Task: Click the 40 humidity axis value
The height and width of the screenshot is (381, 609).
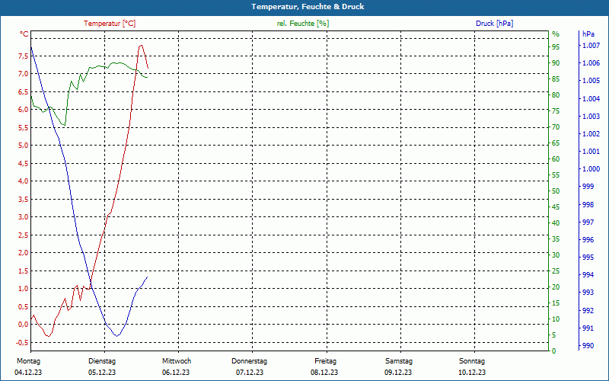Action: (x=556, y=223)
